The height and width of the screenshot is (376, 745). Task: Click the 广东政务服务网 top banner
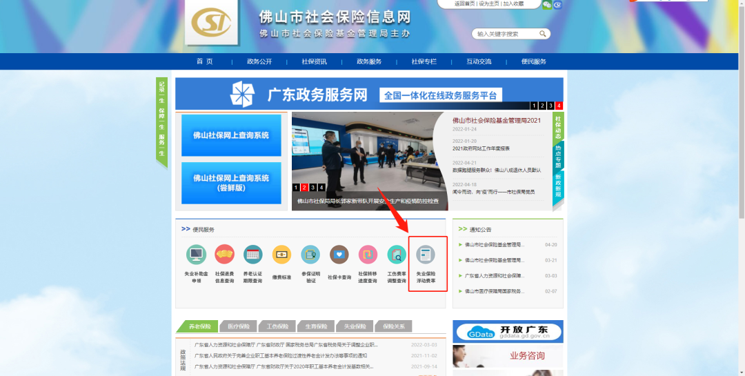click(369, 94)
